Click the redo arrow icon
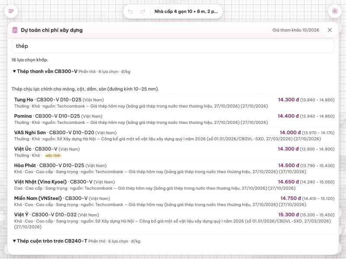Screen dimensions: 346x259 143,12
